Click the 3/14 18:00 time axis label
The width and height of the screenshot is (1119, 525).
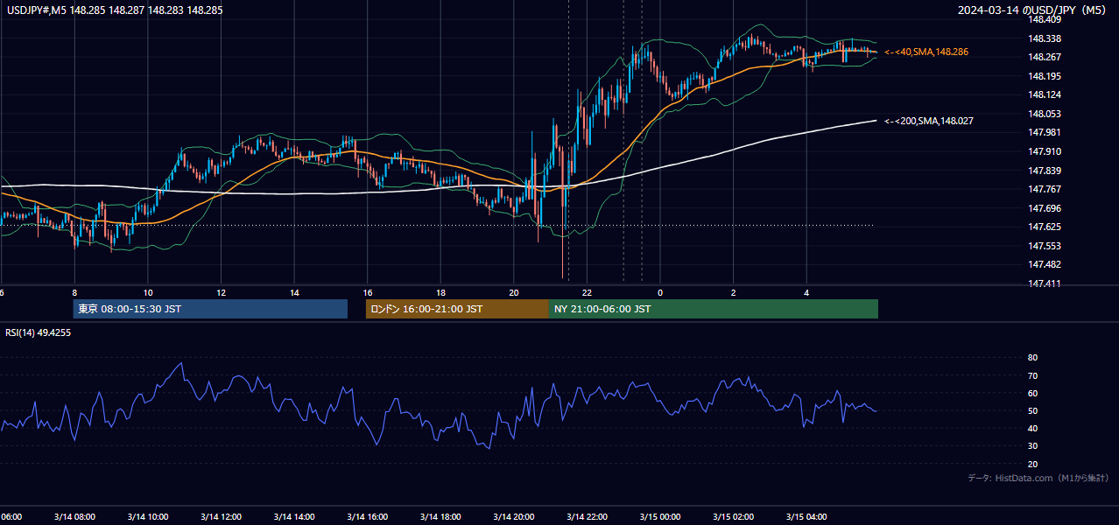click(440, 517)
